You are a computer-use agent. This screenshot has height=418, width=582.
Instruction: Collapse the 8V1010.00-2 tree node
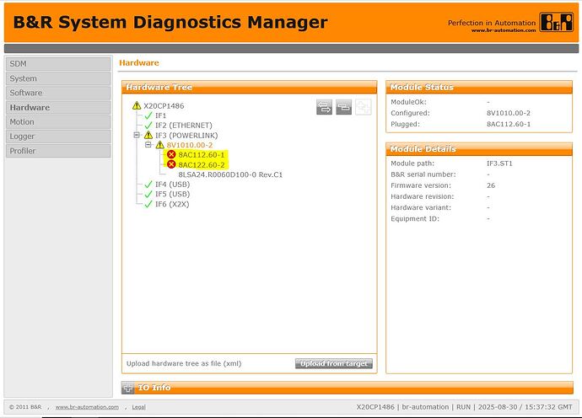coord(148,145)
